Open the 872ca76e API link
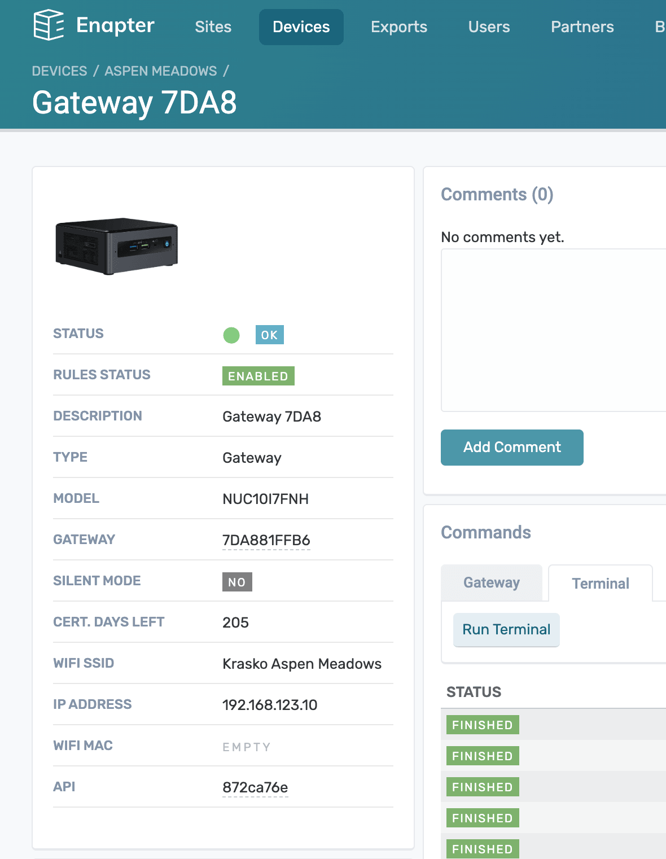Viewport: 666px width, 859px height. [255, 786]
